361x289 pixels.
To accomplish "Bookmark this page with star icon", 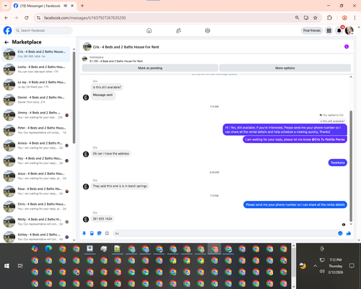I will point(316,18).
